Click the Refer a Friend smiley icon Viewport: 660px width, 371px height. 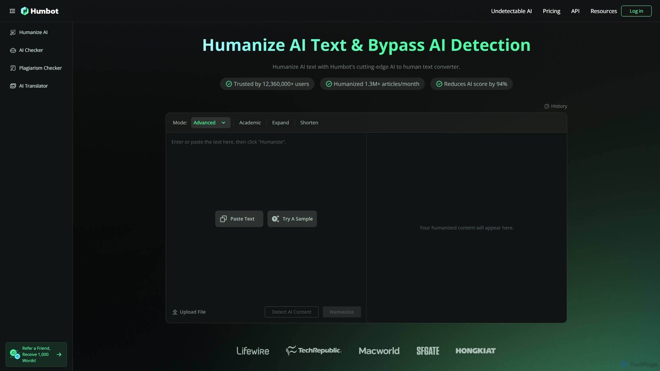(15, 354)
